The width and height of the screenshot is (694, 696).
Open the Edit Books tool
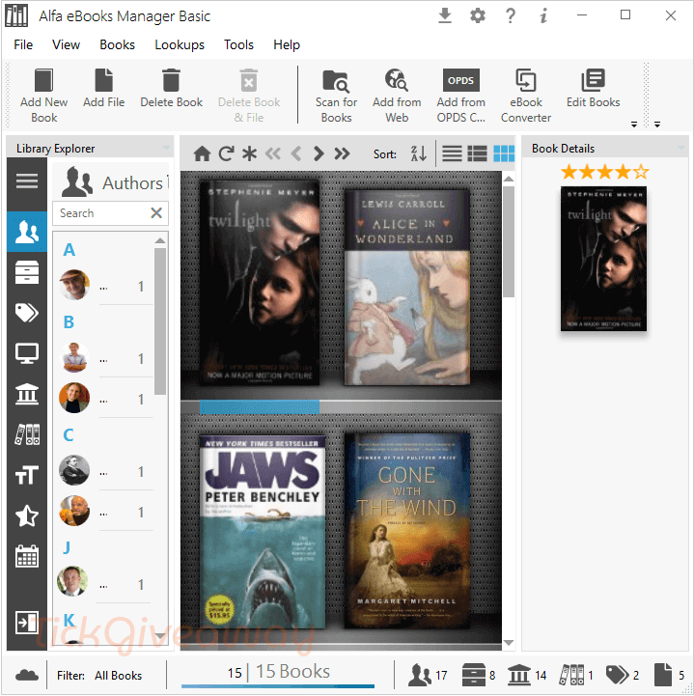point(593,89)
